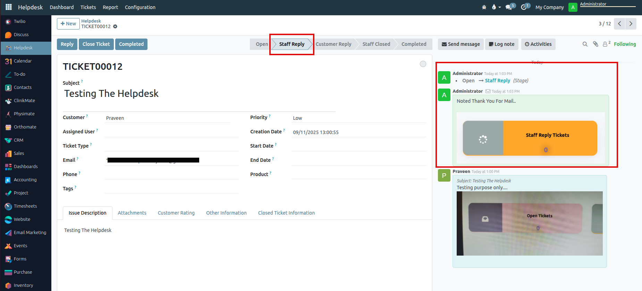Open conversations messages icon in top bar
The width and height of the screenshot is (642, 291).
(509, 7)
